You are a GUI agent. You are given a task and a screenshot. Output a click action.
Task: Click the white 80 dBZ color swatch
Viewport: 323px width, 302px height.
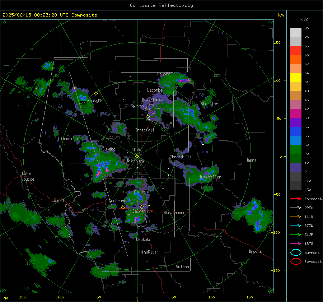click(x=296, y=32)
